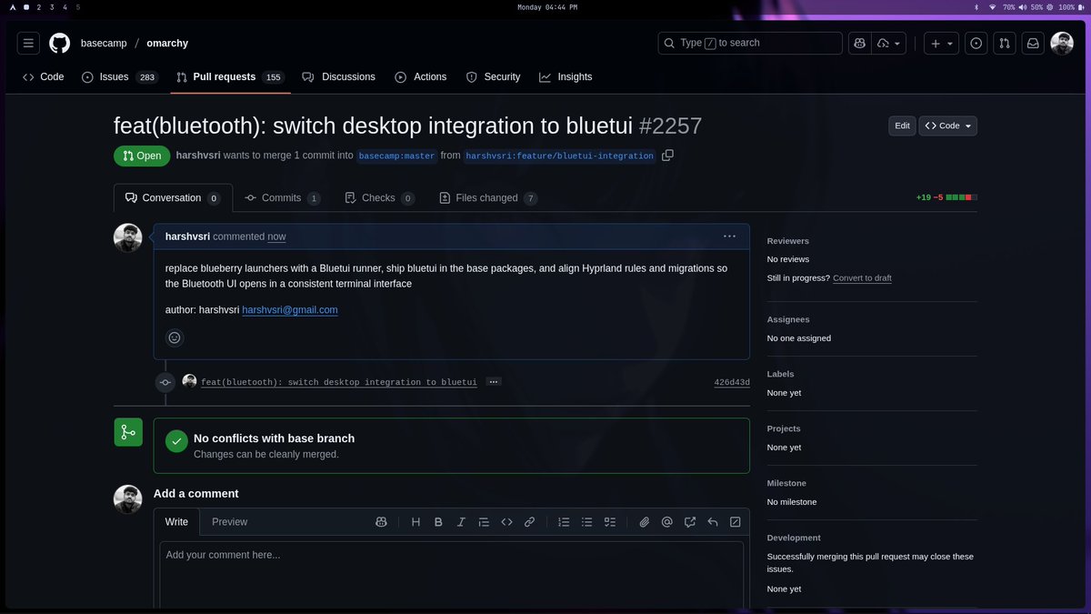Click the Reviewers sidebar heading

coord(788,241)
